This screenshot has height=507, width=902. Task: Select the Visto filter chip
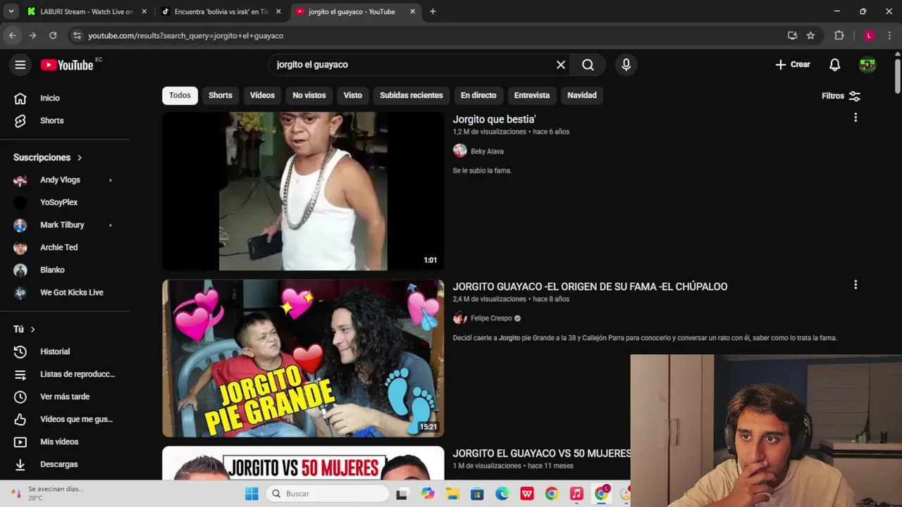[x=353, y=96]
